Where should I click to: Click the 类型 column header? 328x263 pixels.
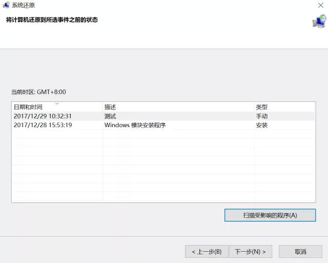(284, 107)
